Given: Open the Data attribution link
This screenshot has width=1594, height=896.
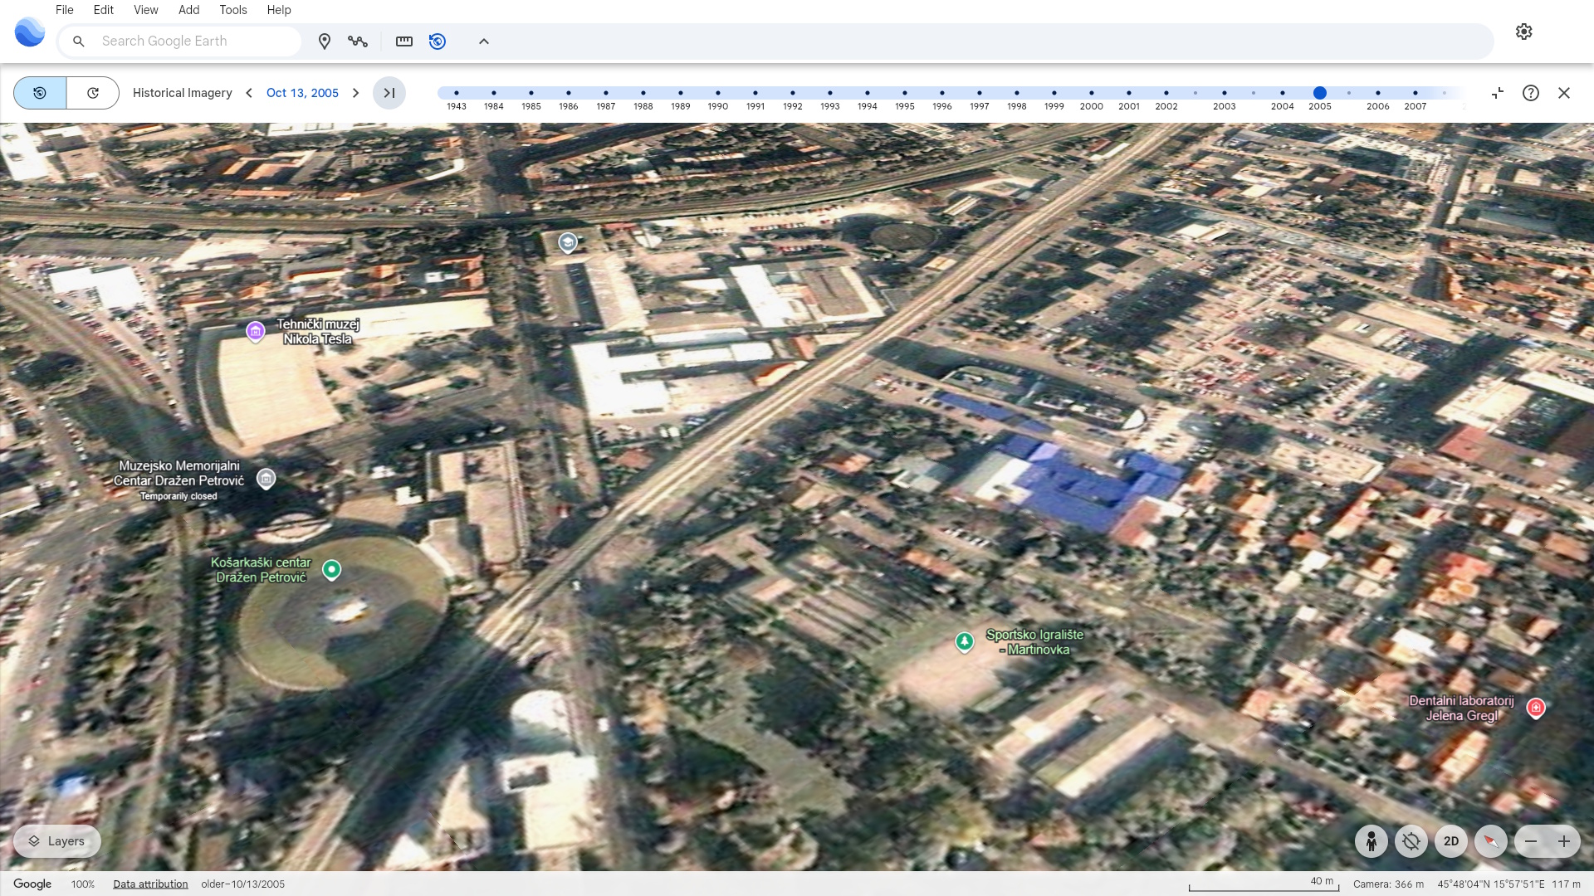Looking at the screenshot, I should coord(150,884).
